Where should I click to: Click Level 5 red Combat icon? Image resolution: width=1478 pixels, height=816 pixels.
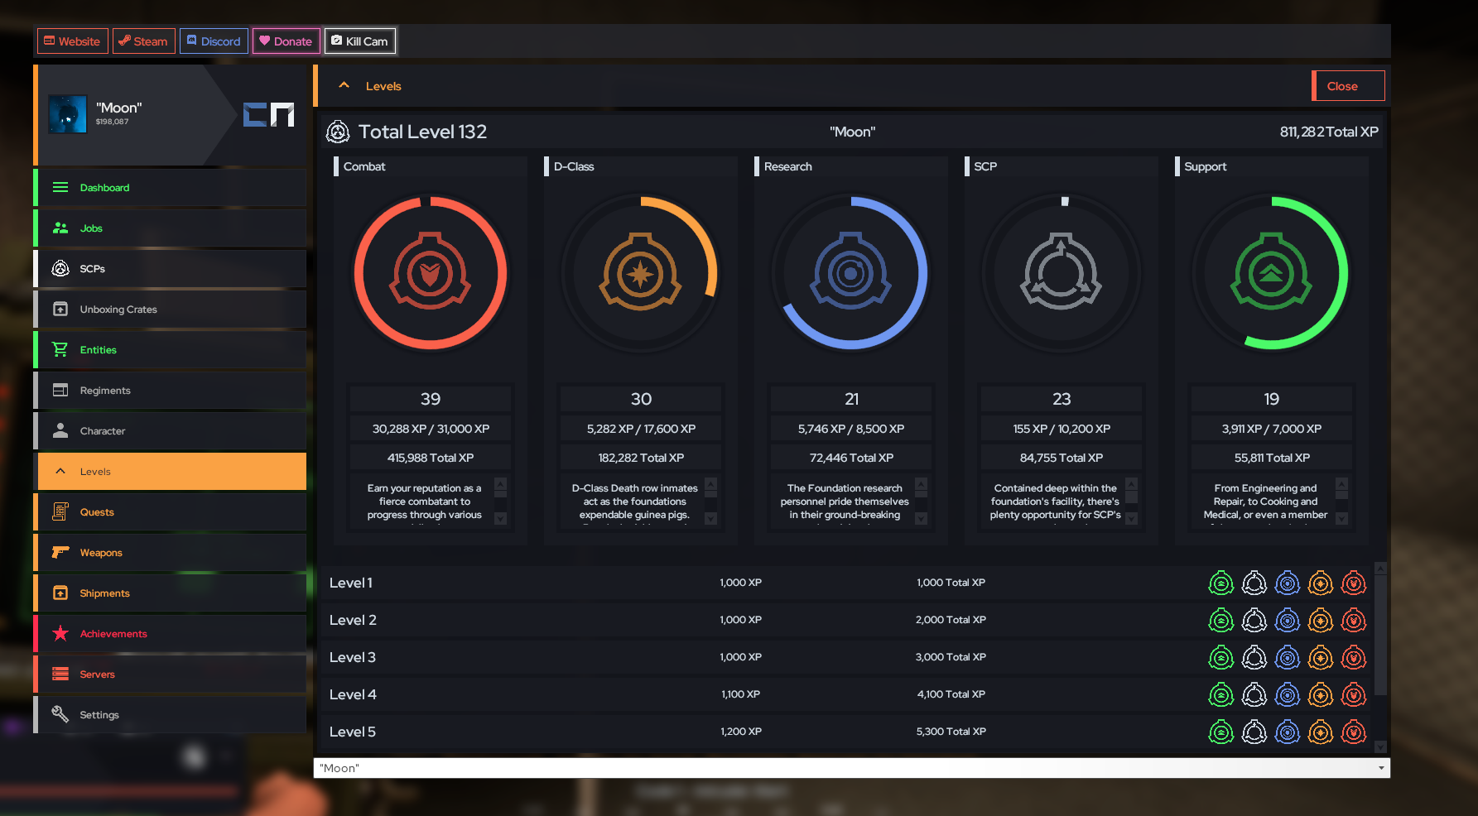[x=1354, y=732]
